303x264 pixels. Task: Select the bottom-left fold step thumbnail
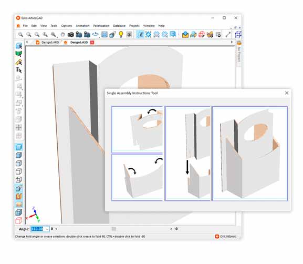137,177
